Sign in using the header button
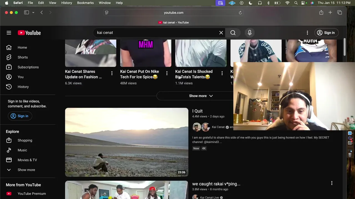Screen dimensions: 355x199 pyautogui.click(x=326, y=33)
